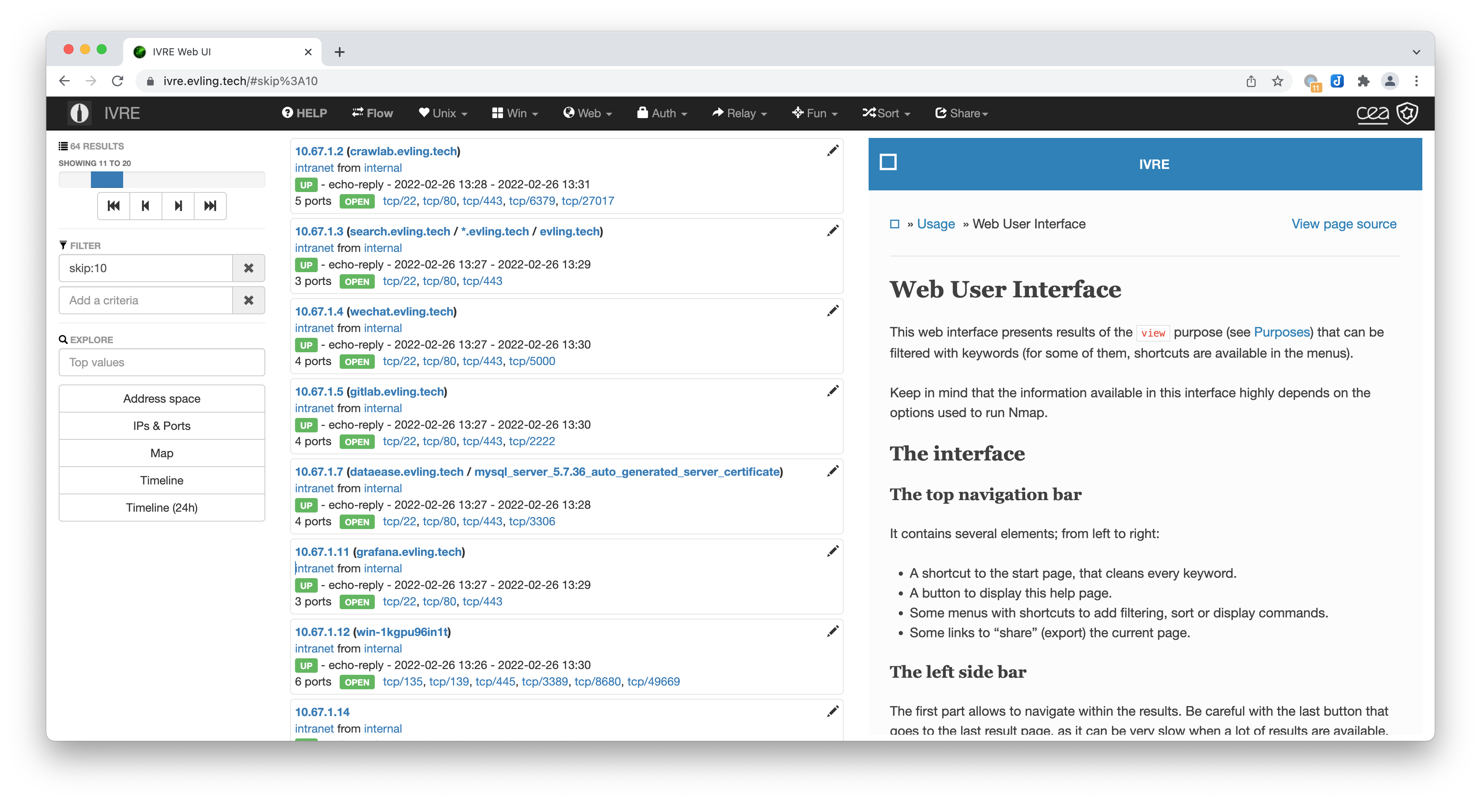Clear the Add a criteria field
The height and width of the screenshot is (802, 1481).
click(x=249, y=301)
